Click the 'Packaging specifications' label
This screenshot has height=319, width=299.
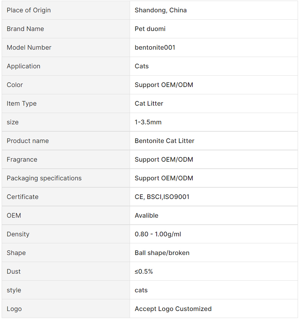click(44, 178)
